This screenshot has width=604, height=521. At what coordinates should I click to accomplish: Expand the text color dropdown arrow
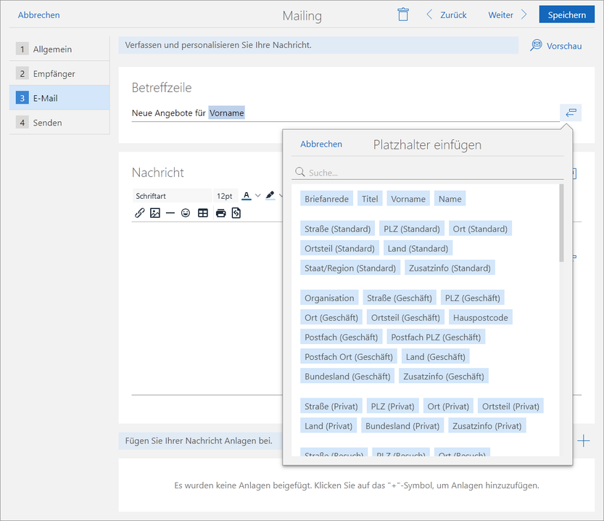pyautogui.click(x=257, y=195)
